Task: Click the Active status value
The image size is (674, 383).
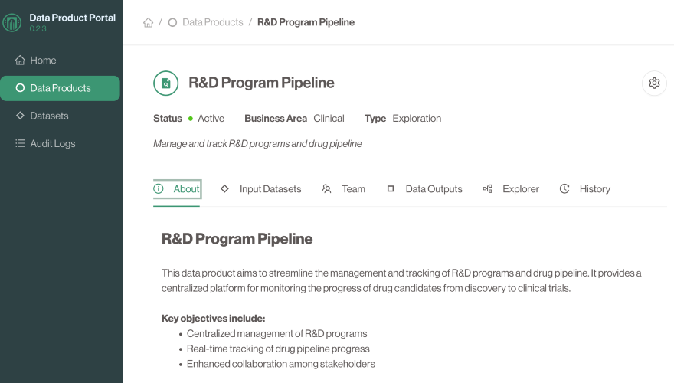Action: (211, 119)
